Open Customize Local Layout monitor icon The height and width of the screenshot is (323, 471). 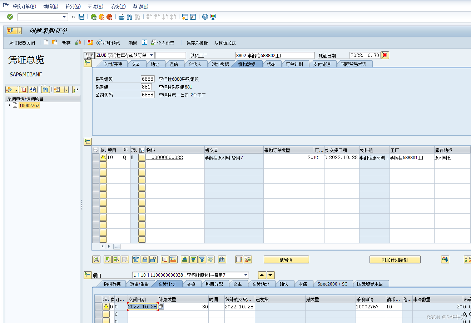[213, 17]
